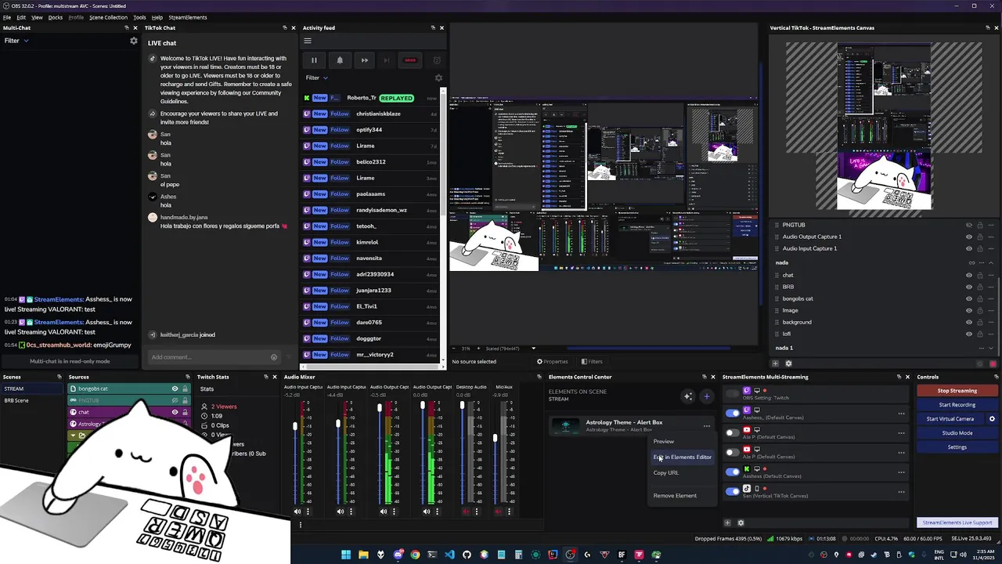Hide bongobs cat in Sources panel
Image resolution: width=1002 pixels, height=564 pixels.
click(x=175, y=389)
